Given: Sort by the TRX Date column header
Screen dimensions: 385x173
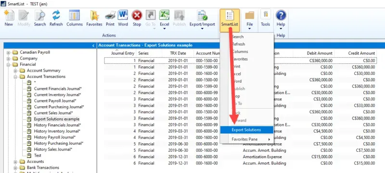Looking at the screenshot, I should click(x=178, y=53).
